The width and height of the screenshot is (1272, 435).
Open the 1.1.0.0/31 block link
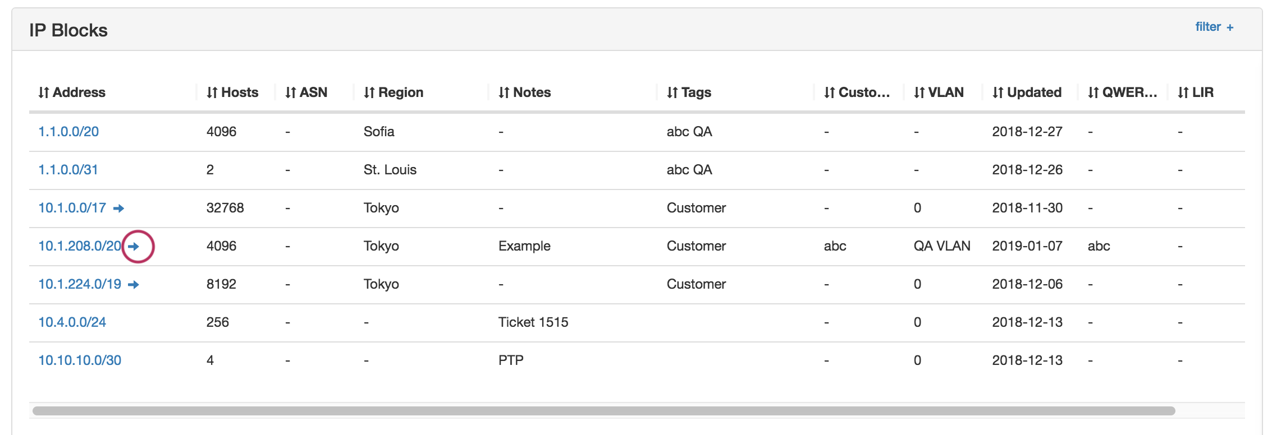click(x=68, y=170)
